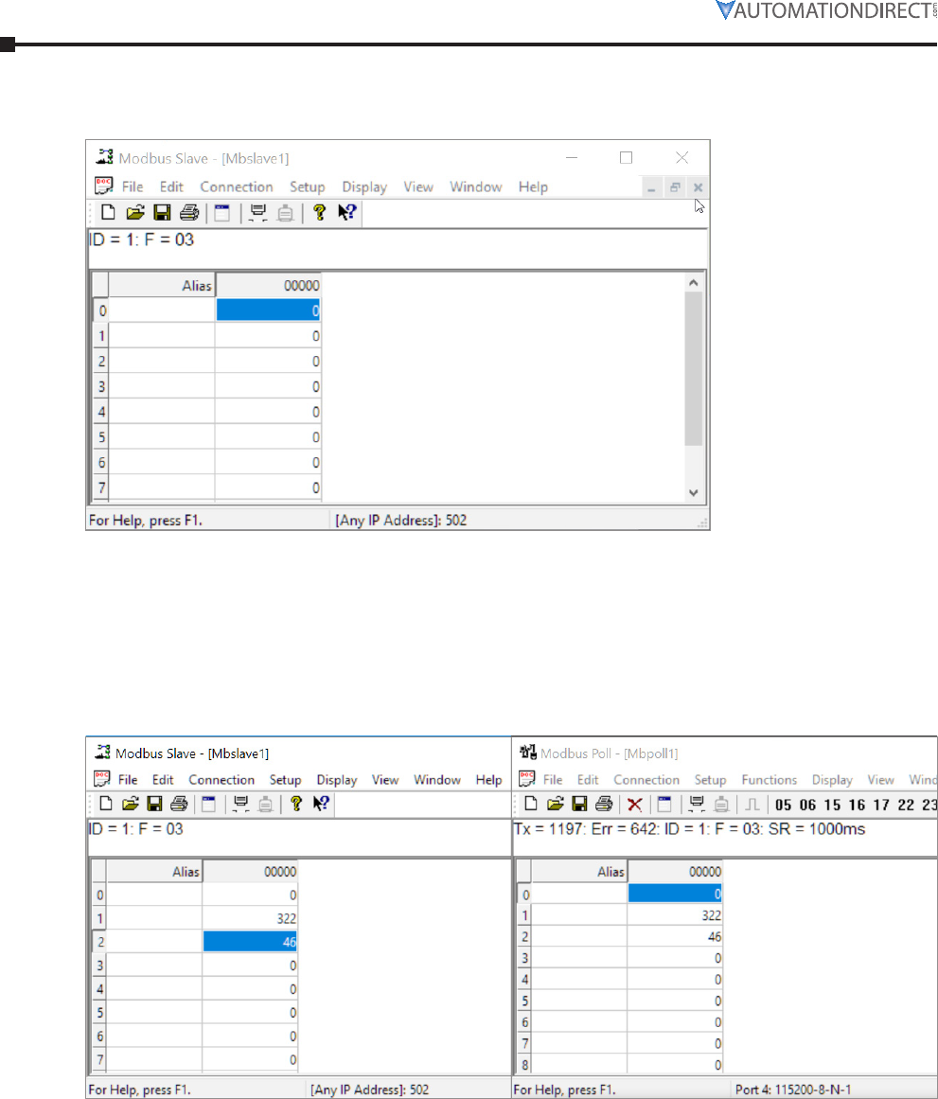Maximize upper Modbus Slave window
Viewport: 938px width, 1099px height.
click(x=626, y=158)
